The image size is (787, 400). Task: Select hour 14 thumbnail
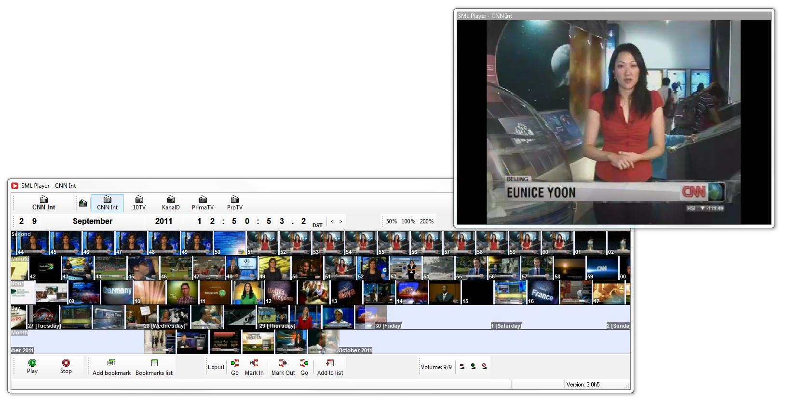coord(412,292)
